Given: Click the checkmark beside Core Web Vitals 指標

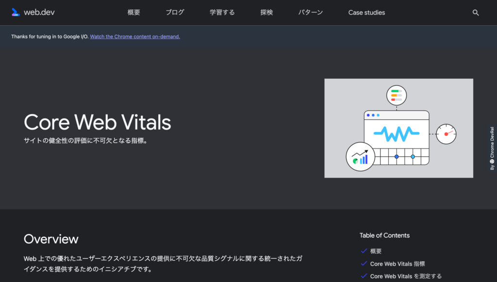Looking at the screenshot, I should [364, 264].
